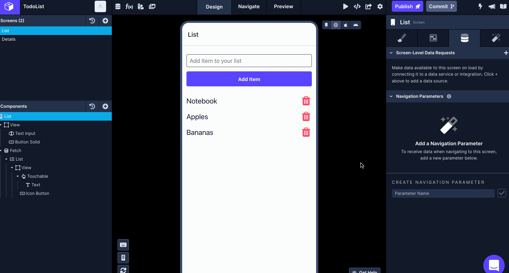Collapse Screen-Level Data Requests section

coord(391,53)
